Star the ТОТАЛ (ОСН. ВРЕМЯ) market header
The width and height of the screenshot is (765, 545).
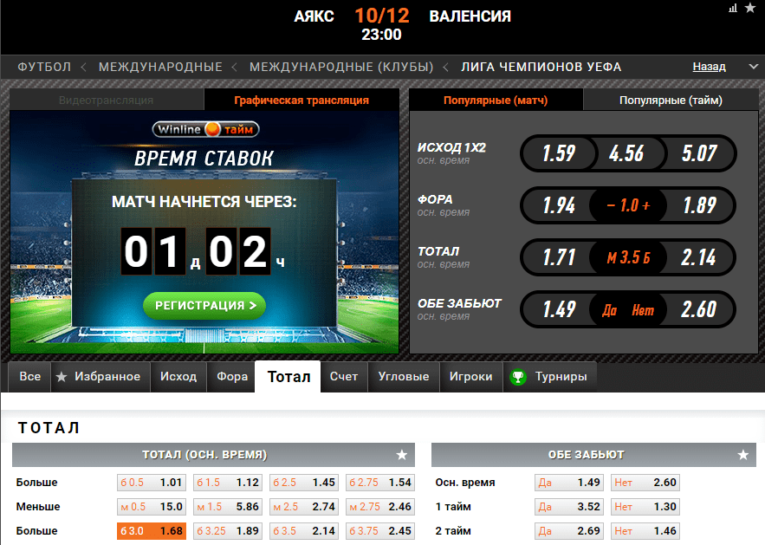point(401,455)
